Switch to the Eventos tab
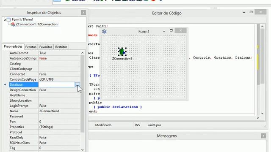 pos(31,47)
